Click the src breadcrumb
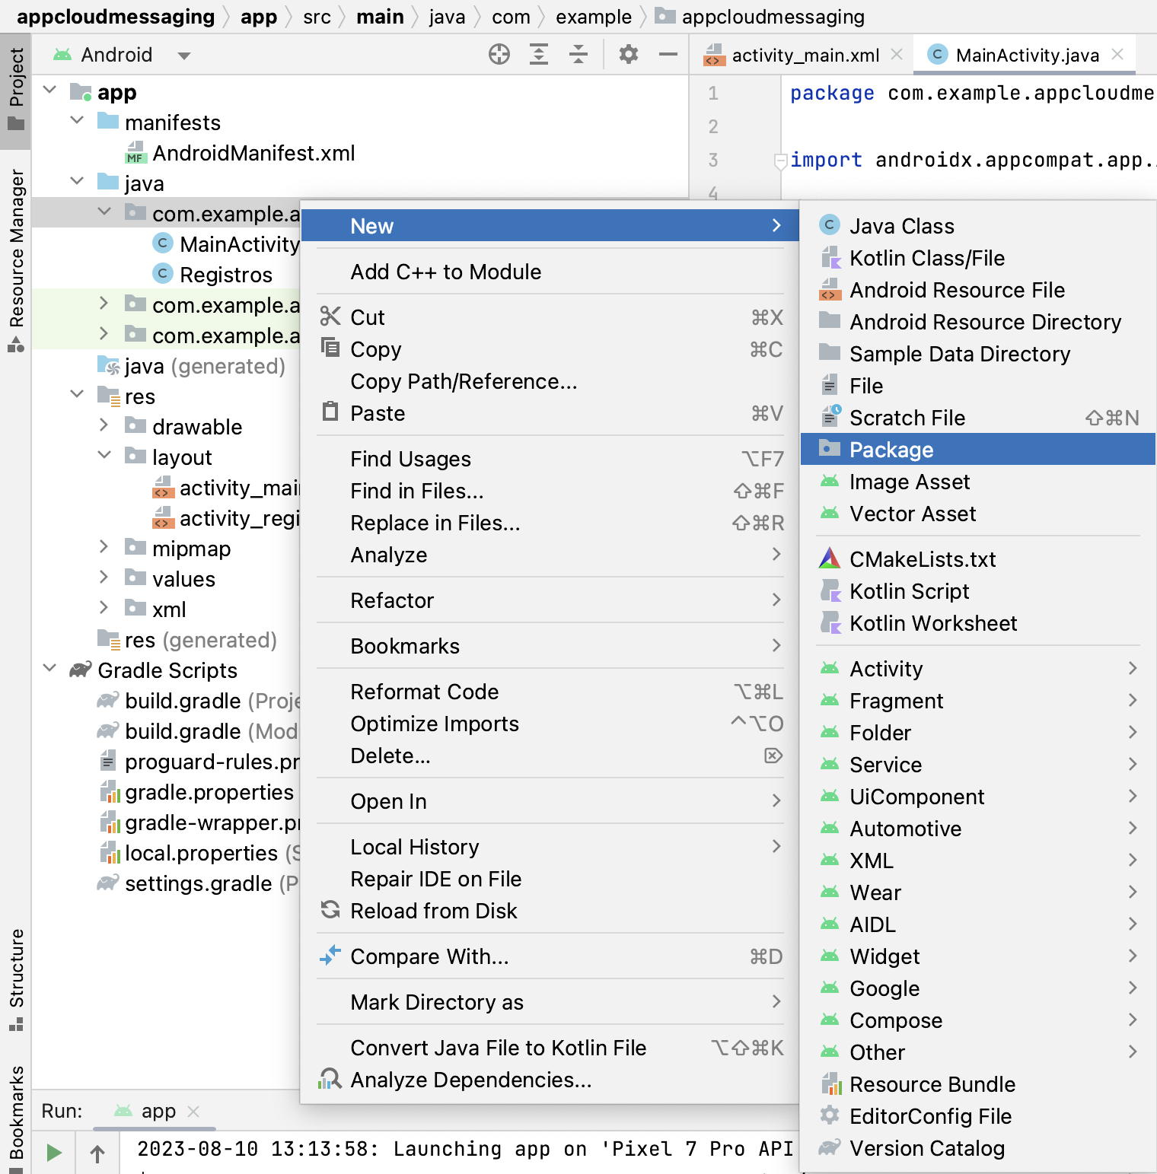 pyautogui.click(x=317, y=17)
